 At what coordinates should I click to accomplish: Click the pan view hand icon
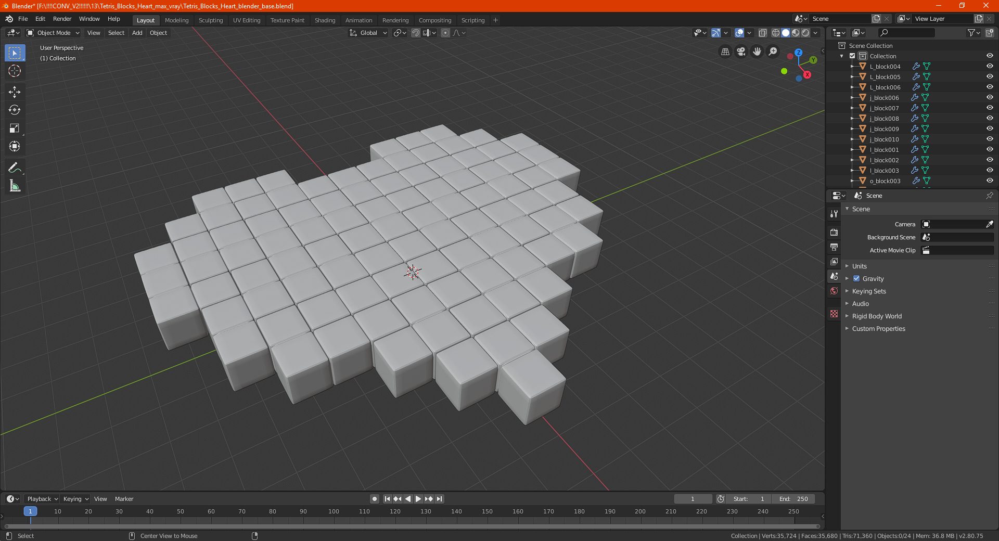pyautogui.click(x=757, y=51)
